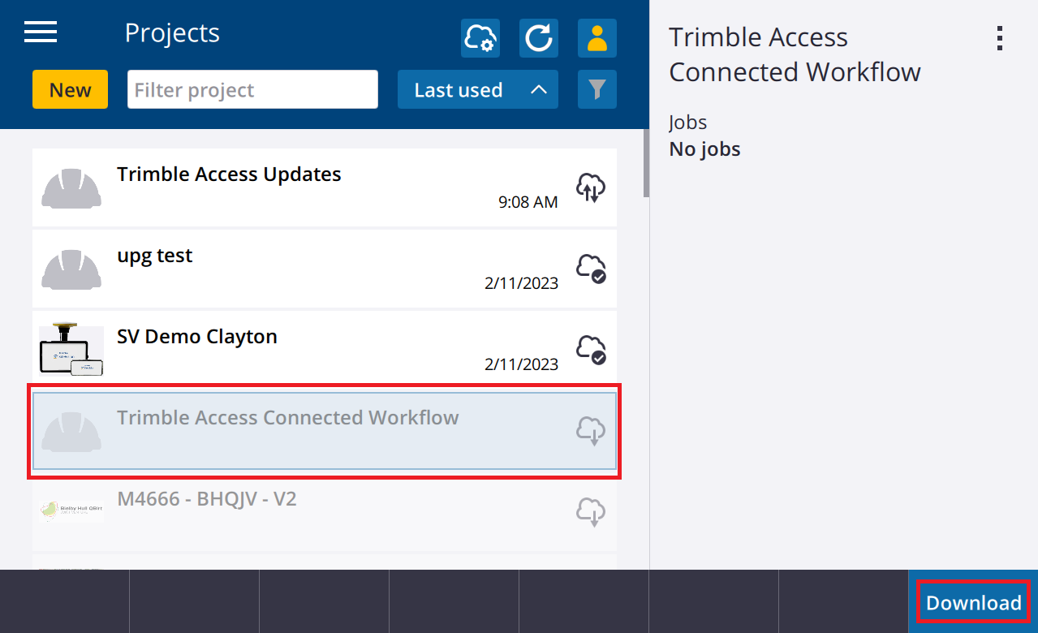Open the three-dot overflow menu for the project

(999, 37)
